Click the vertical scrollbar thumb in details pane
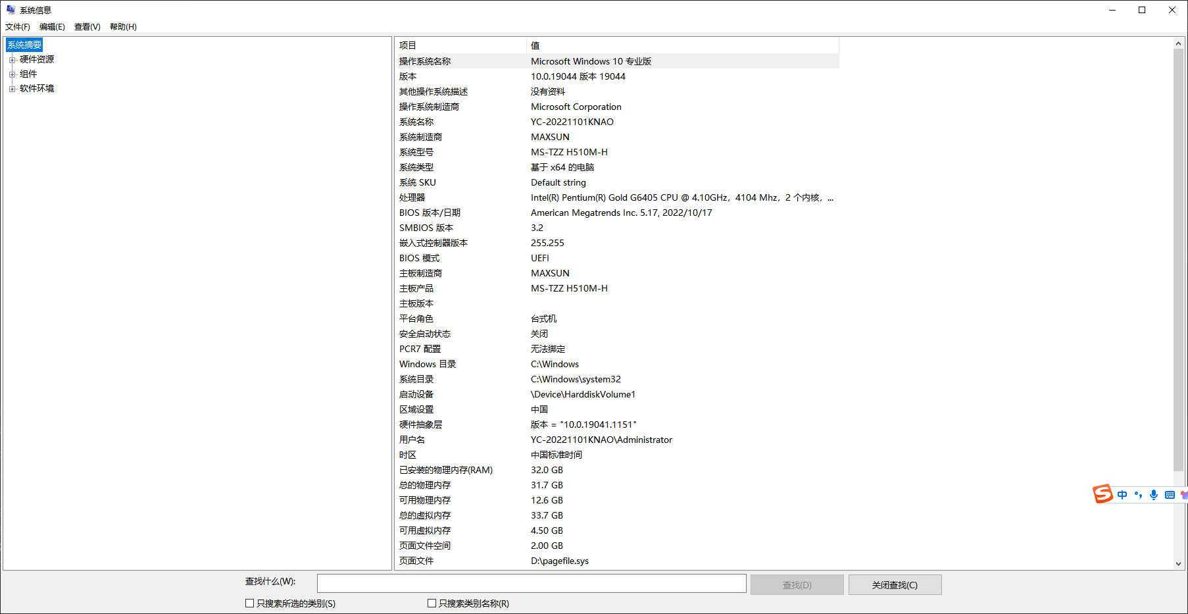Image resolution: width=1188 pixels, height=614 pixels. pyautogui.click(x=1178, y=260)
